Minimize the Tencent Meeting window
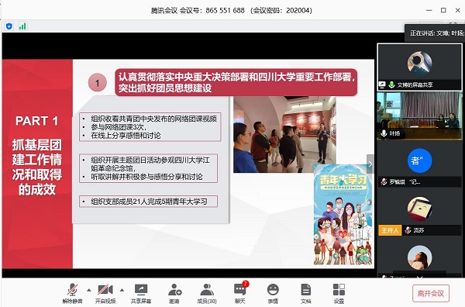Viewport: 465px width, 307px height. [x=429, y=10]
